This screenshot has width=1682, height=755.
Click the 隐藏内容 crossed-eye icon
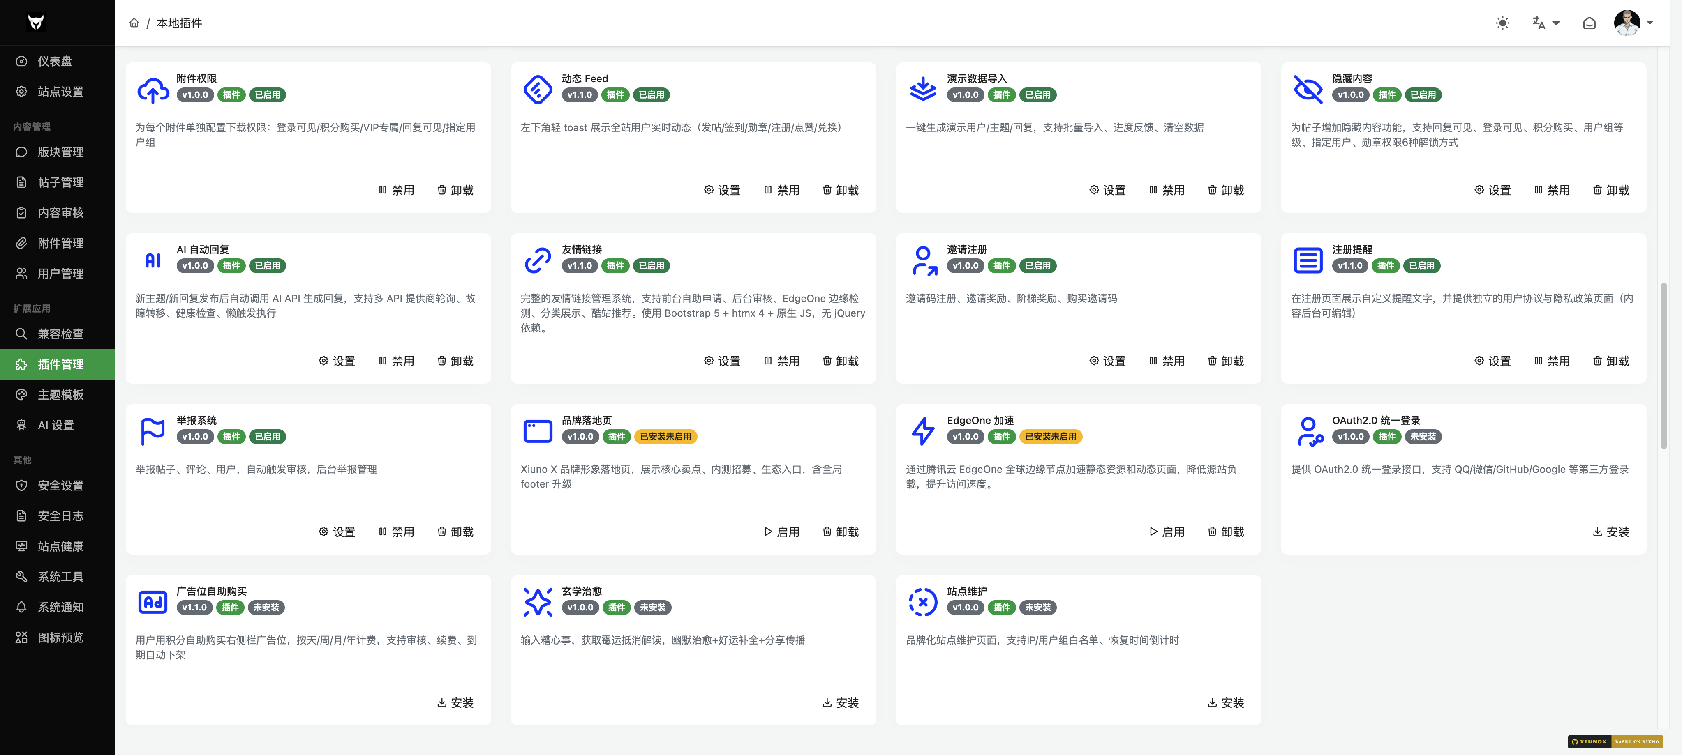pyautogui.click(x=1308, y=90)
